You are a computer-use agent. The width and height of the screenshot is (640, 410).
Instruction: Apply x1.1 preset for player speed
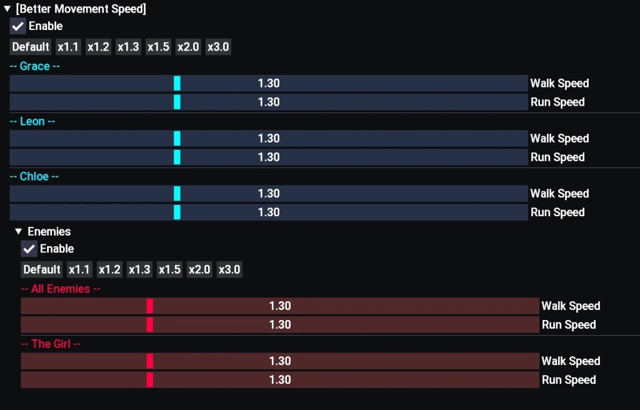pos(68,47)
